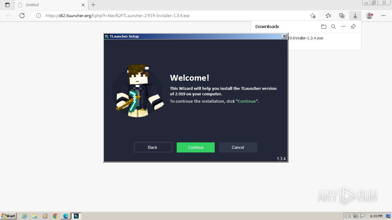
Task: Reload the current page
Action: (22, 16)
